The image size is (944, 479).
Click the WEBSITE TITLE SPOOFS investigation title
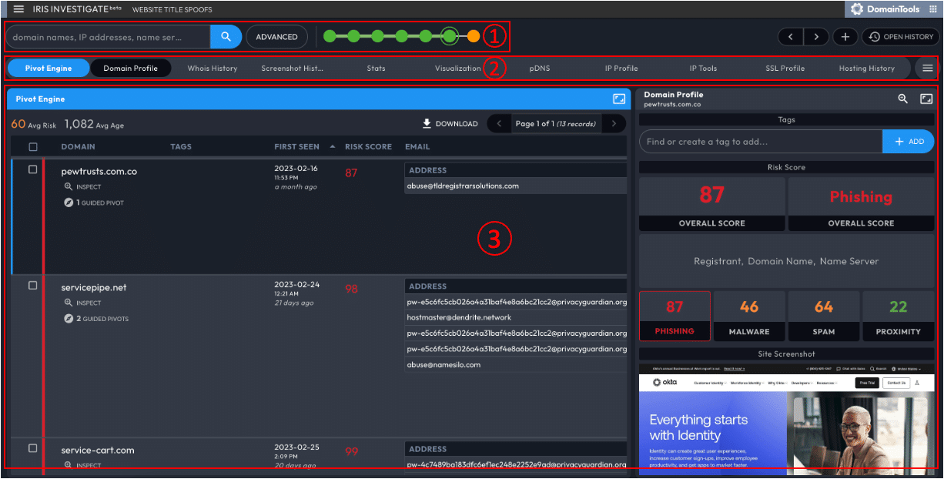172,9
